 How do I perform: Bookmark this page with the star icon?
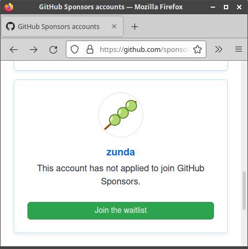coord(198,49)
